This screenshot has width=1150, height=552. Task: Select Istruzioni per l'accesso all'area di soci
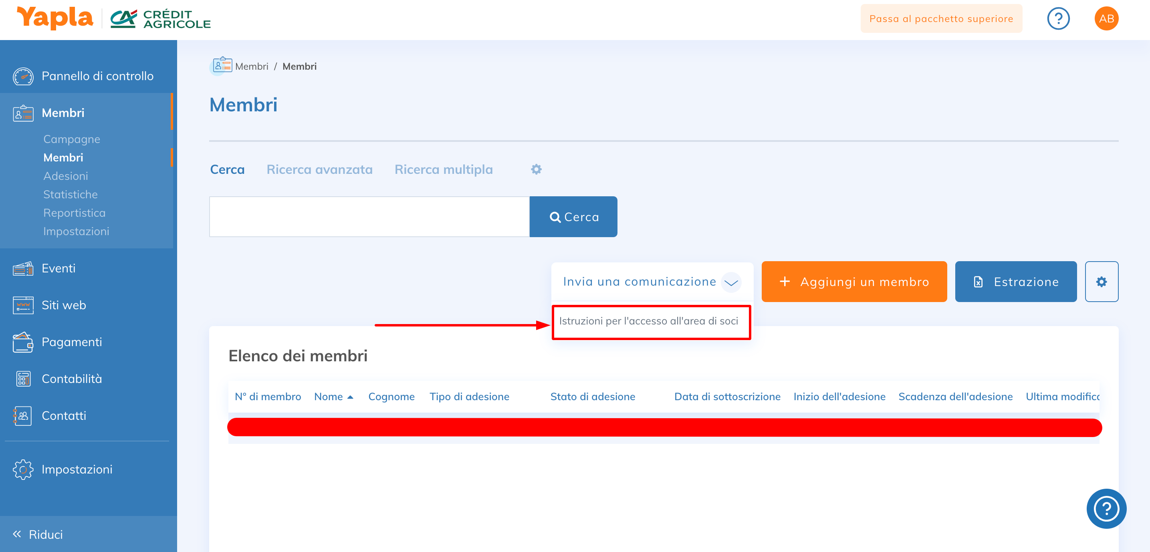649,321
